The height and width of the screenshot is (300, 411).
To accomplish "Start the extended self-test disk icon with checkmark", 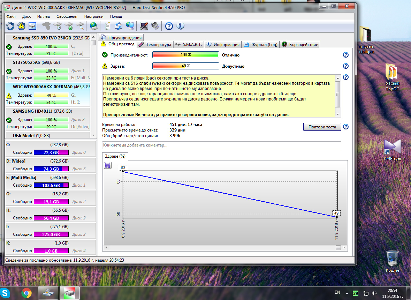I will [x=69, y=26].
